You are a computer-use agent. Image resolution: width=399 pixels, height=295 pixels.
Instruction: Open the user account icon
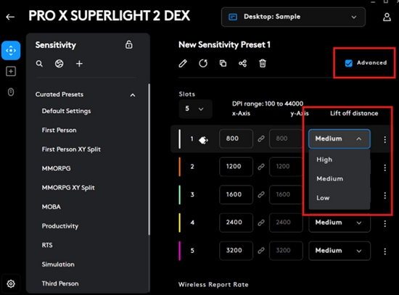coord(387,17)
